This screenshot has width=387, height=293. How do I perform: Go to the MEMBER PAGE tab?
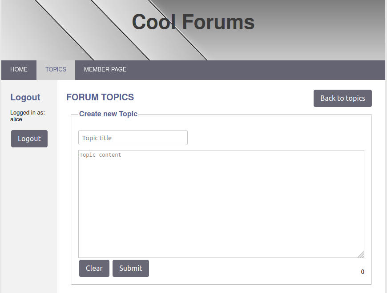pos(105,70)
